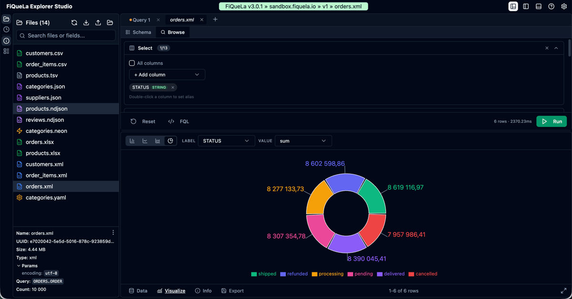572x299 pixels.
Task: Open customers.csv file
Action: (66, 53)
